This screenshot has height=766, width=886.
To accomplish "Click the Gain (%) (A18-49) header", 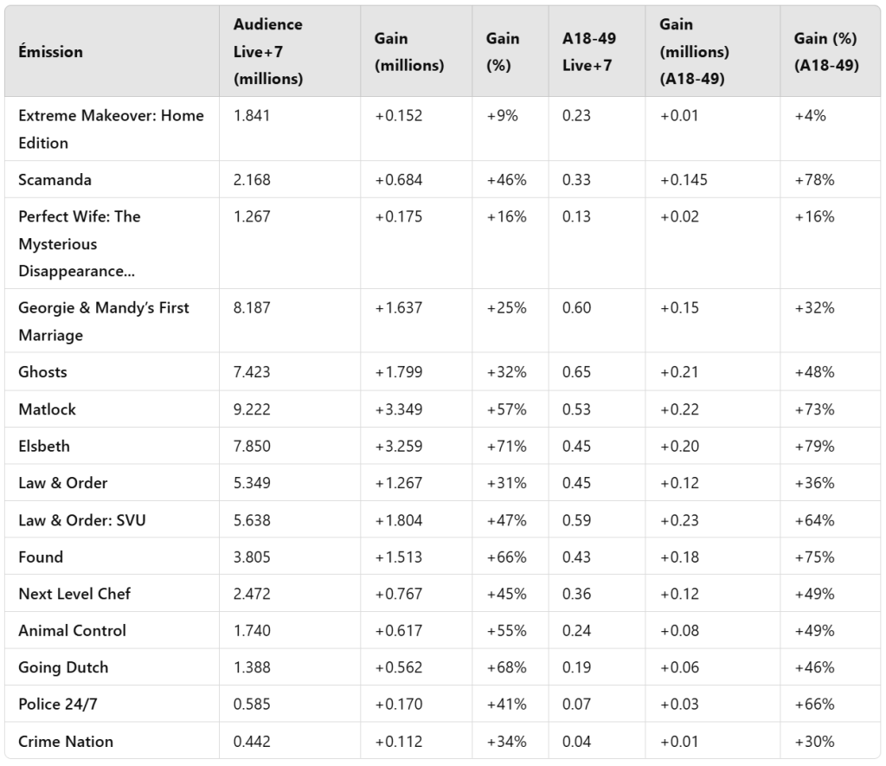I will coord(826,52).
